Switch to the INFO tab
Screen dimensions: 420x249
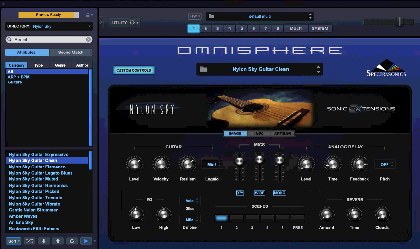pos(259,133)
